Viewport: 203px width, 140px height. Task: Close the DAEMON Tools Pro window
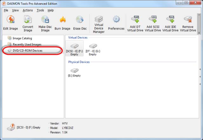pos(195,3)
